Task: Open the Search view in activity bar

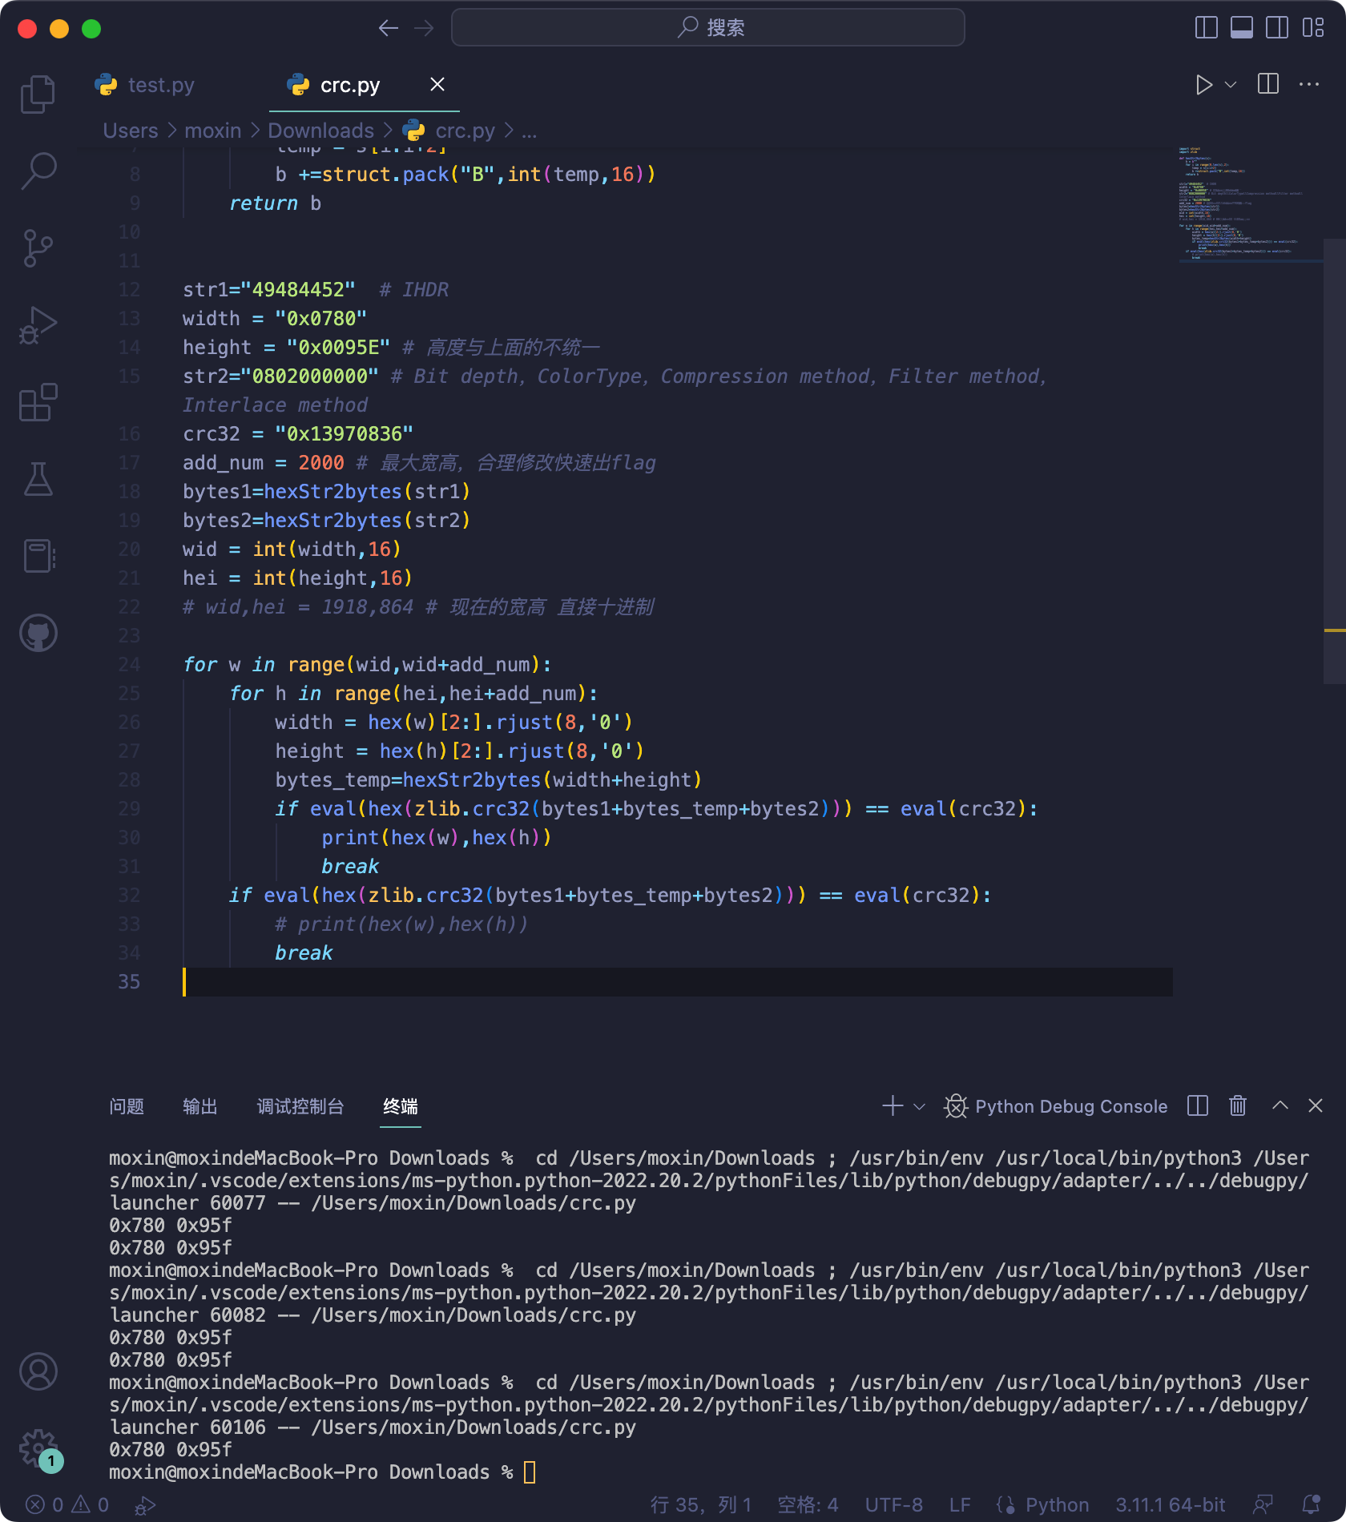Action: (38, 171)
